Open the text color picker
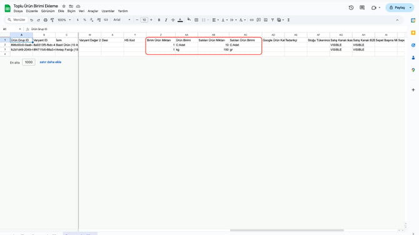Viewport: 419px width, 235px height. click(180, 20)
